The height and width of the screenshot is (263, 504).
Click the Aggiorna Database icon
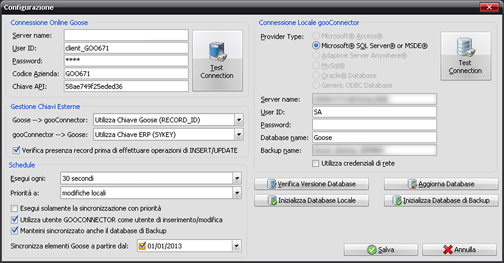click(412, 184)
